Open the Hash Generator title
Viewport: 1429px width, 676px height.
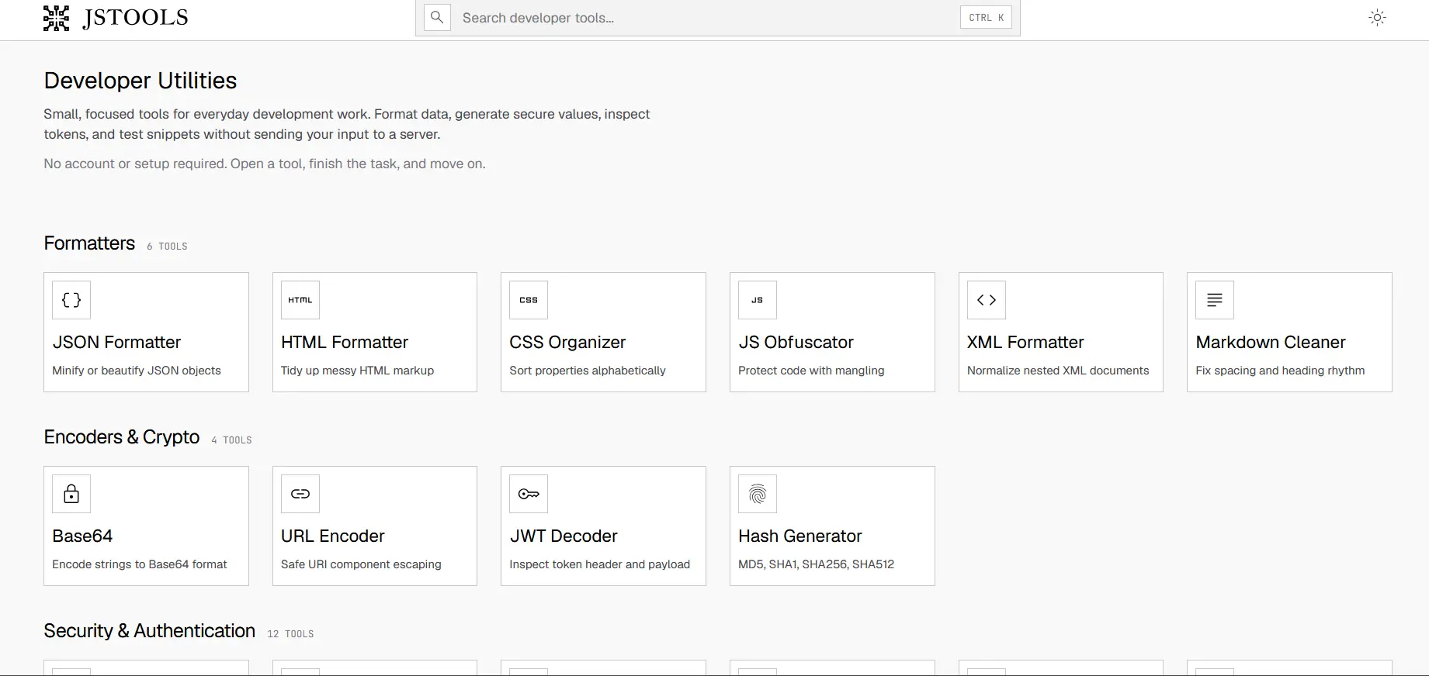click(800, 536)
